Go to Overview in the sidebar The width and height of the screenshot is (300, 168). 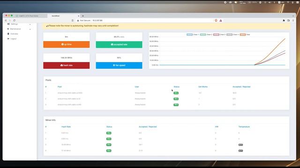tap(14, 34)
